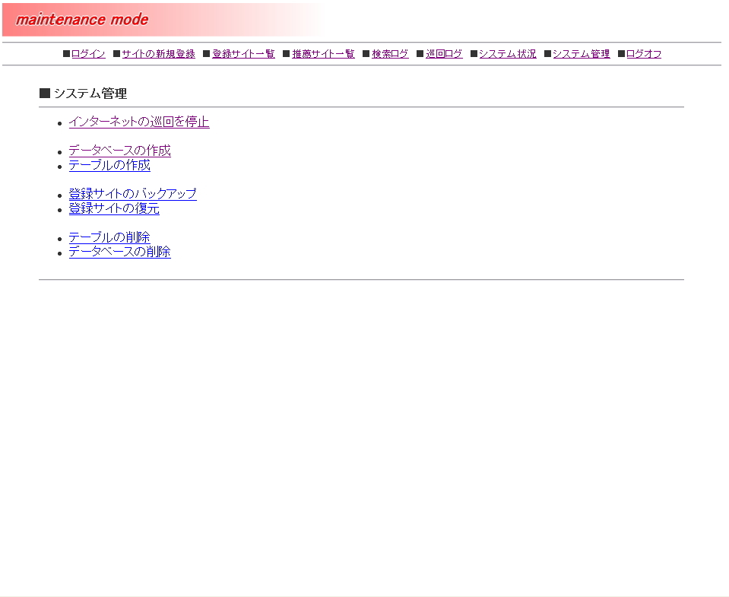Screen dimensions: 729x597
Task: Click the square icon beside システム管理 heading
Action: 44,94
